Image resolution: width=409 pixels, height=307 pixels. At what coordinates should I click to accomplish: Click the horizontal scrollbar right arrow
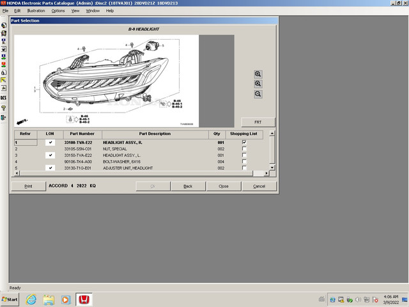(266, 173)
